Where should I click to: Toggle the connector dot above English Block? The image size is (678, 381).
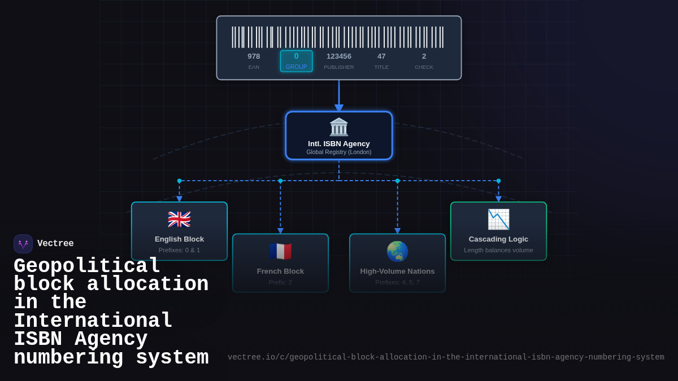click(179, 181)
